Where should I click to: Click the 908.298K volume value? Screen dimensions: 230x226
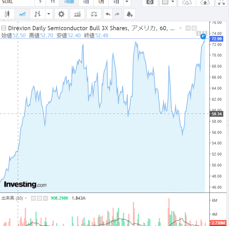pos(60,198)
